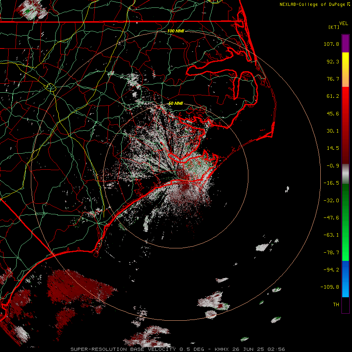
Task: Click the 61.2 legend value
Action: pyautogui.click(x=333, y=96)
